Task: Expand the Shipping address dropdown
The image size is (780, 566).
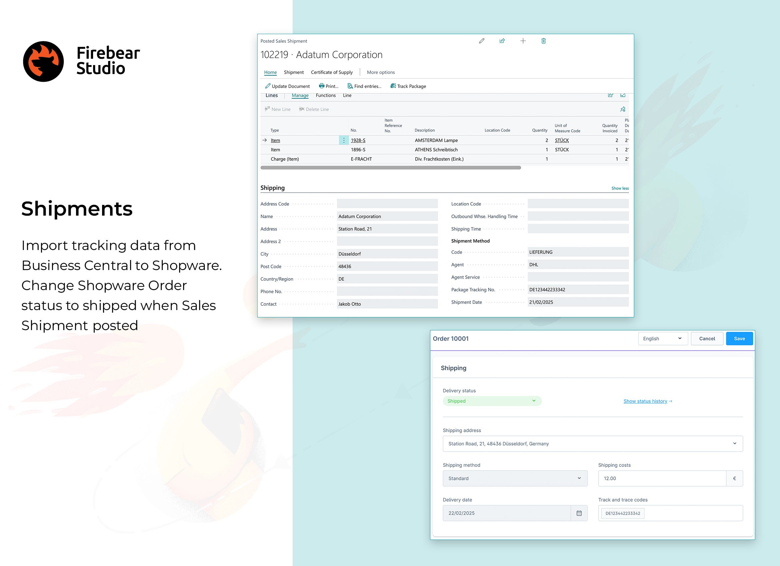Action: [593, 444]
